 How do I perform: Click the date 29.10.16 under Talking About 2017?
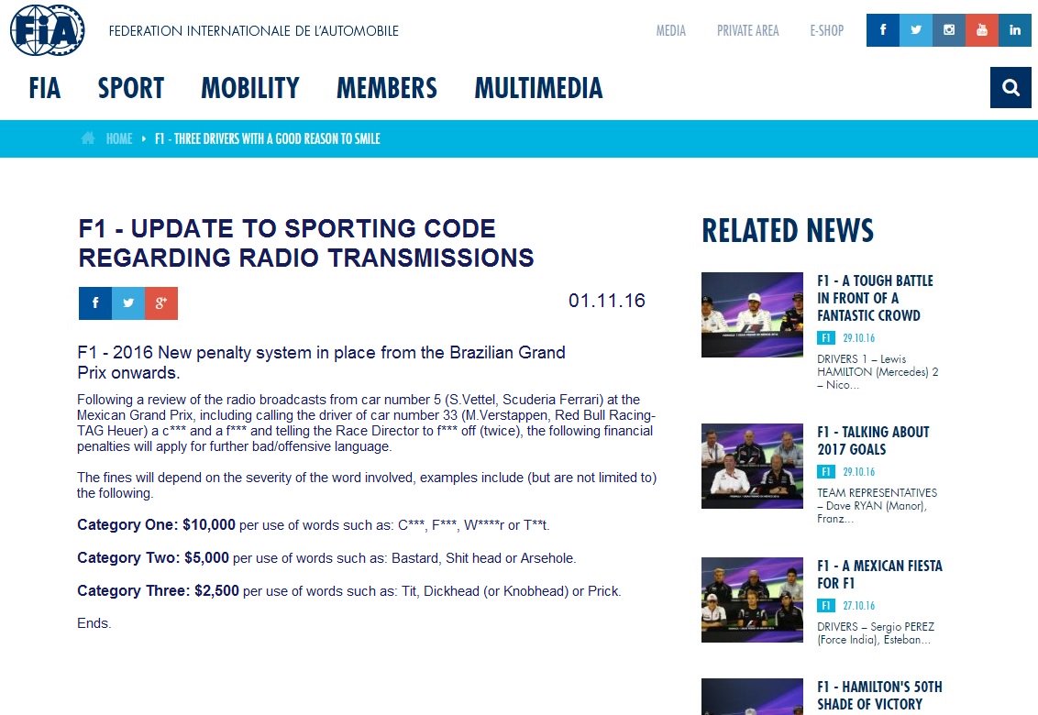point(858,472)
